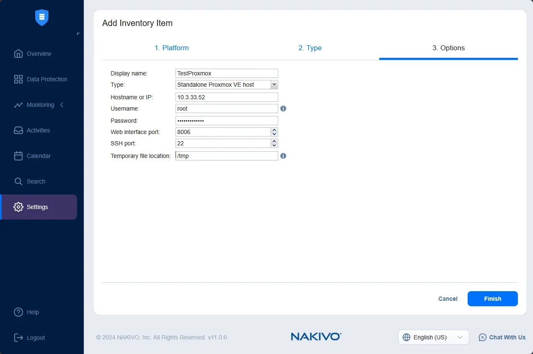Image resolution: width=533 pixels, height=354 pixels.
Task: Click the NAKIVO shield logo icon
Action: [x=42, y=18]
